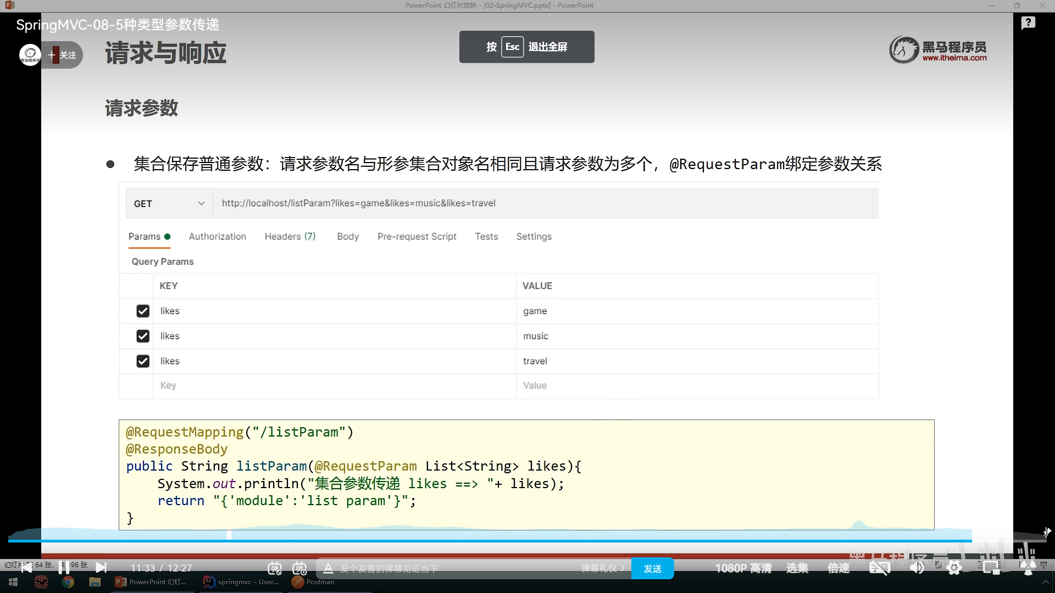Skip to the next video

(x=101, y=568)
